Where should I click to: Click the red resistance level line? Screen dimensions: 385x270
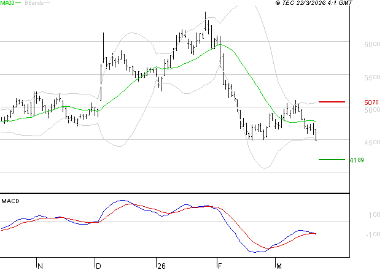click(x=332, y=102)
